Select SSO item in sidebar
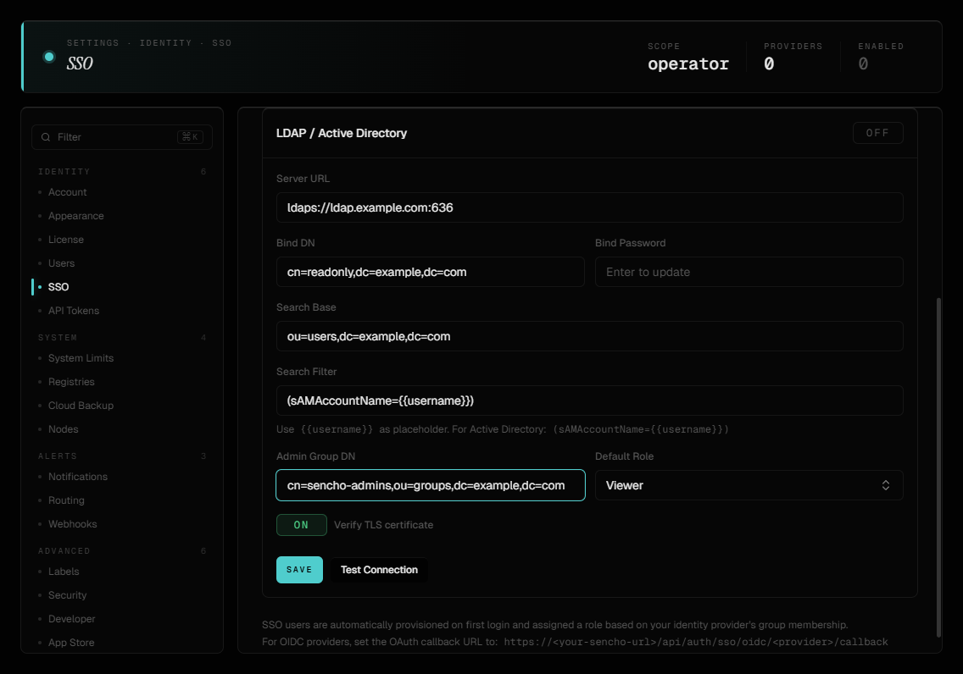 click(x=58, y=287)
